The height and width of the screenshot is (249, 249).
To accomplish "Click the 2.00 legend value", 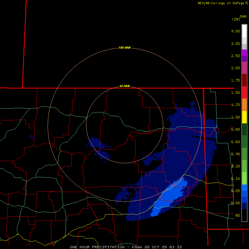I will pos(235,68).
